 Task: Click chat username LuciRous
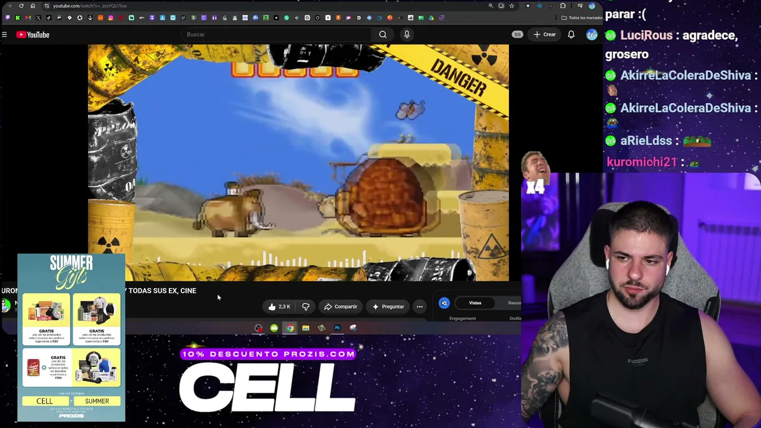pyautogui.click(x=646, y=35)
